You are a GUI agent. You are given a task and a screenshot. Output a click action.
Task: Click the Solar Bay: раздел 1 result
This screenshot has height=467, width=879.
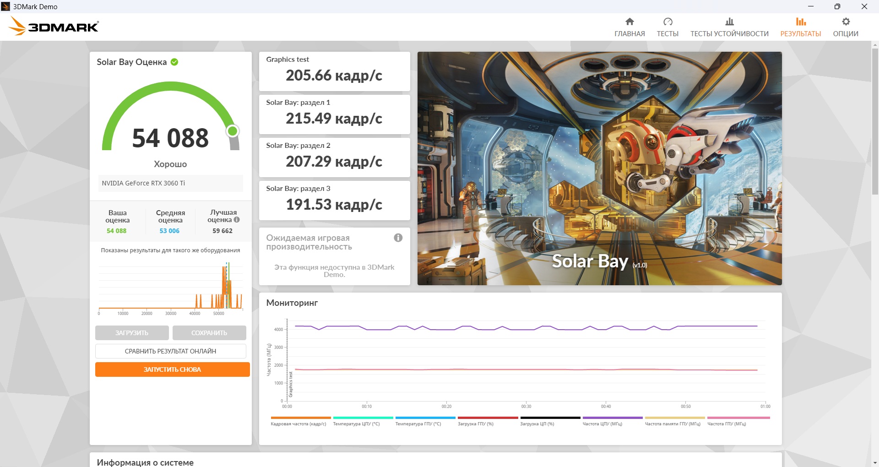(x=335, y=114)
